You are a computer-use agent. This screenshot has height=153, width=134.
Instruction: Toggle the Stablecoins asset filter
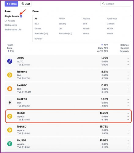(11, 25)
